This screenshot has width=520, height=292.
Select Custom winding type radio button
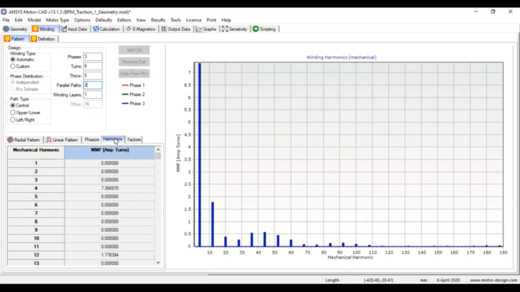[13, 66]
